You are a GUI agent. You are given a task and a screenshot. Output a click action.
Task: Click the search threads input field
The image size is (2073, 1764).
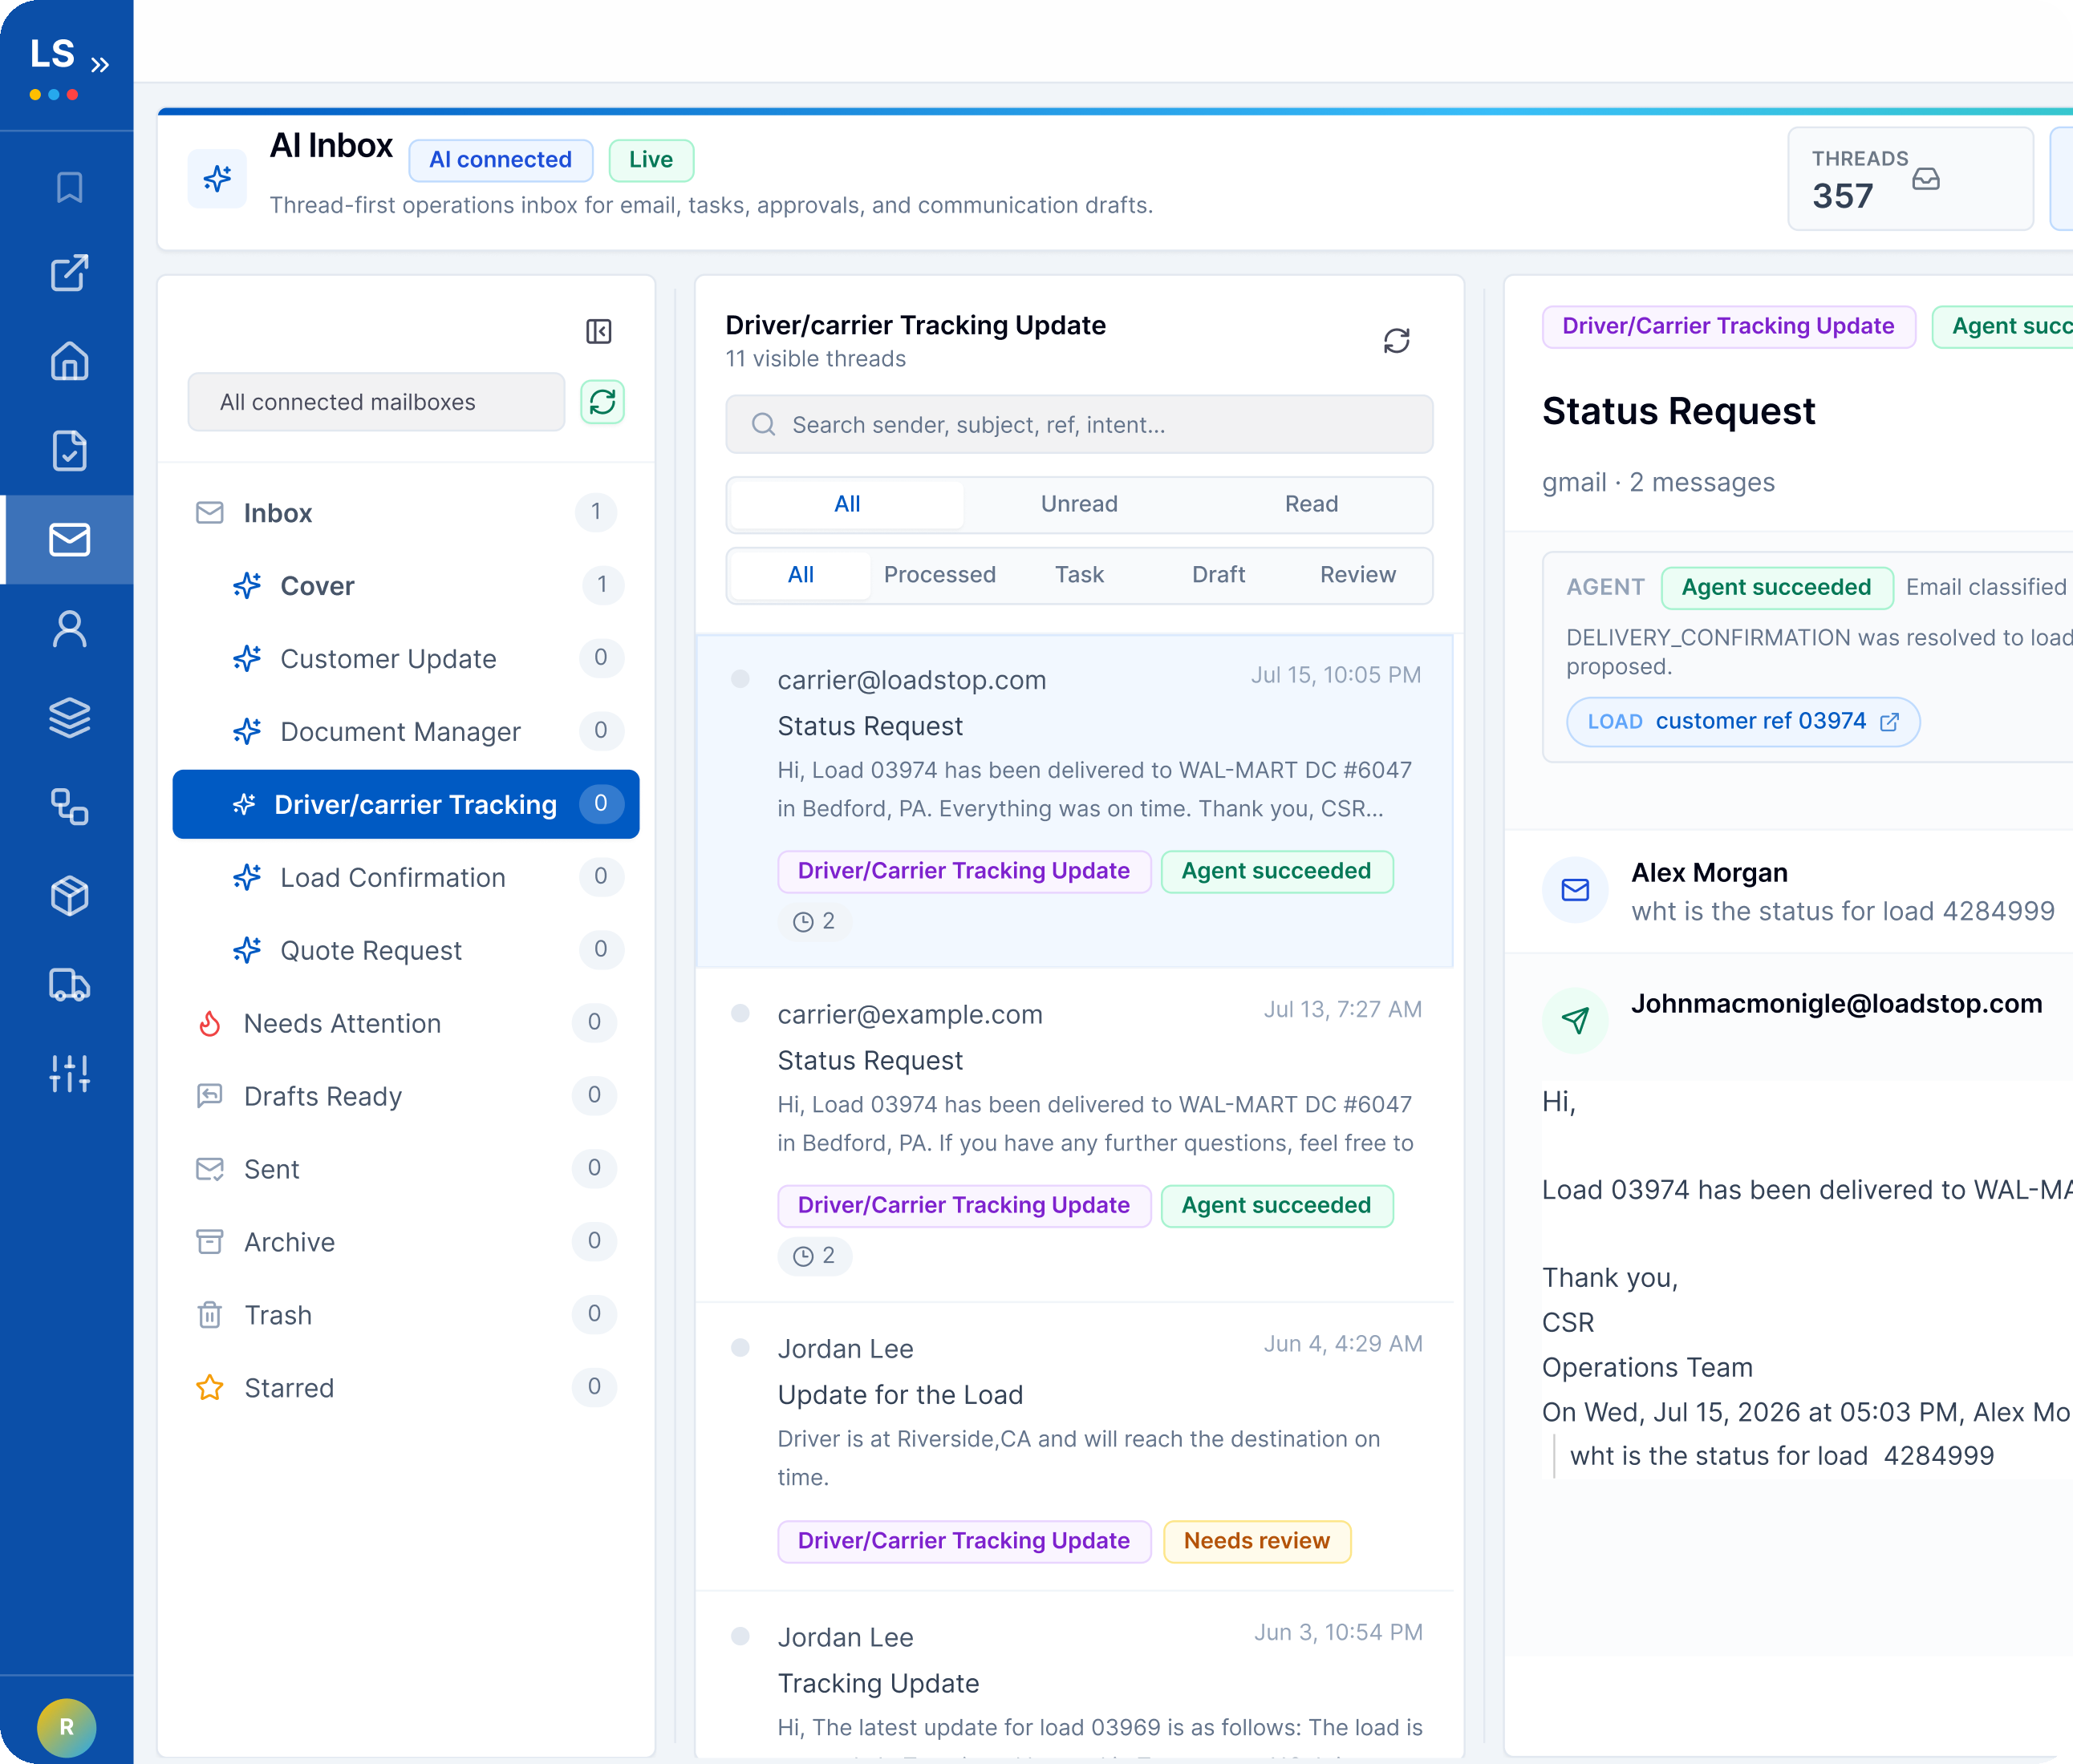[1078, 424]
